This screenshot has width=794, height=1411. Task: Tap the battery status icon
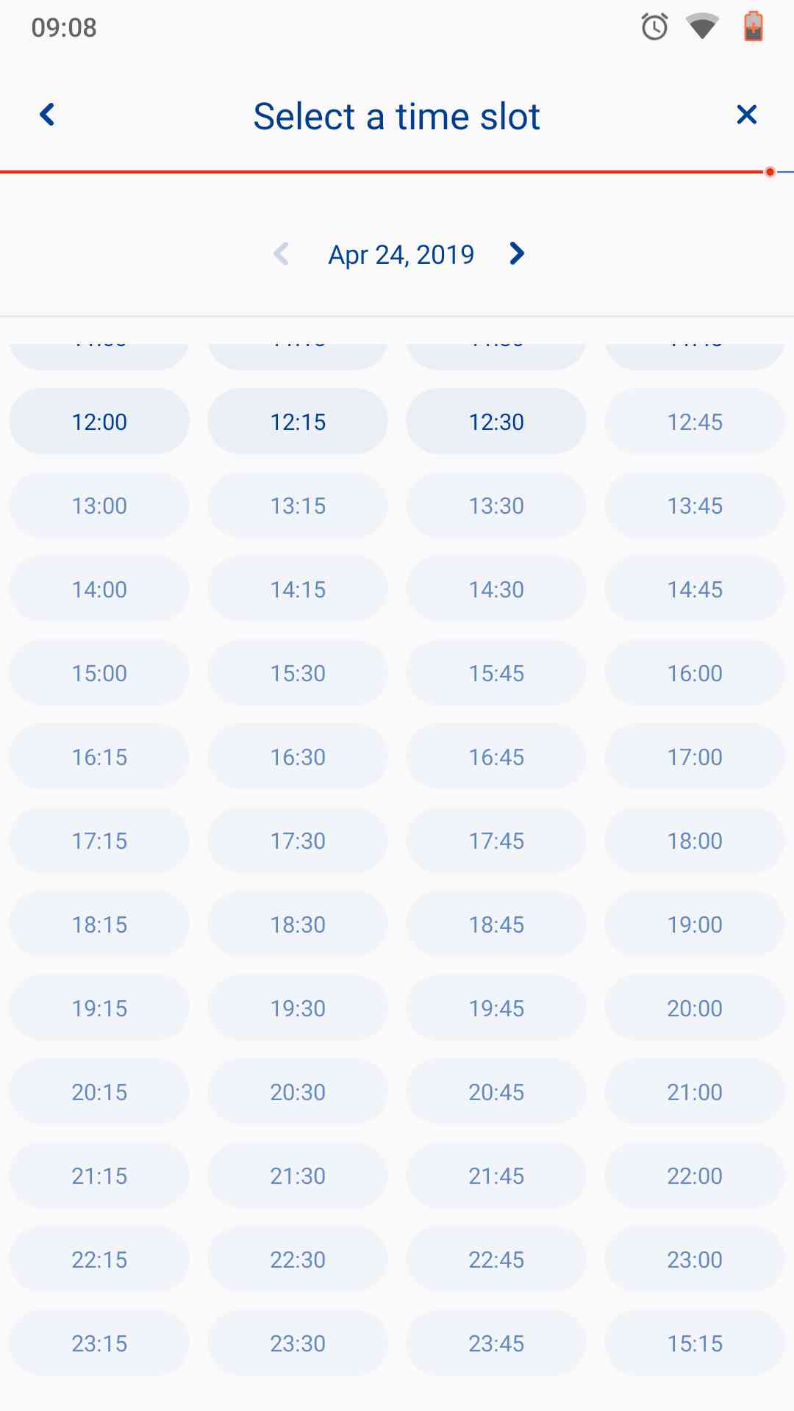click(x=753, y=27)
